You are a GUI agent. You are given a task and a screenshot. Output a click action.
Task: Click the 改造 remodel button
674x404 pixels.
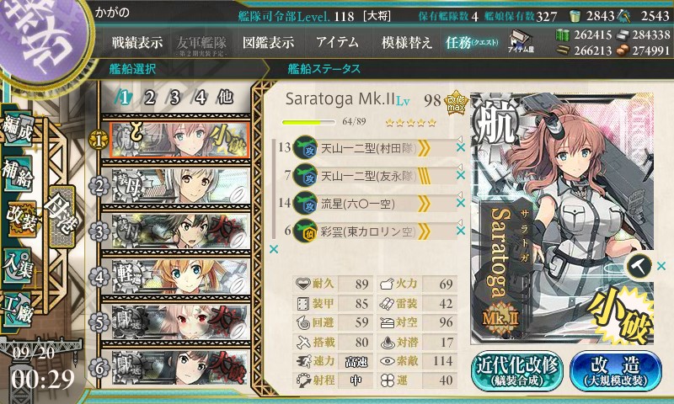click(x=616, y=371)
